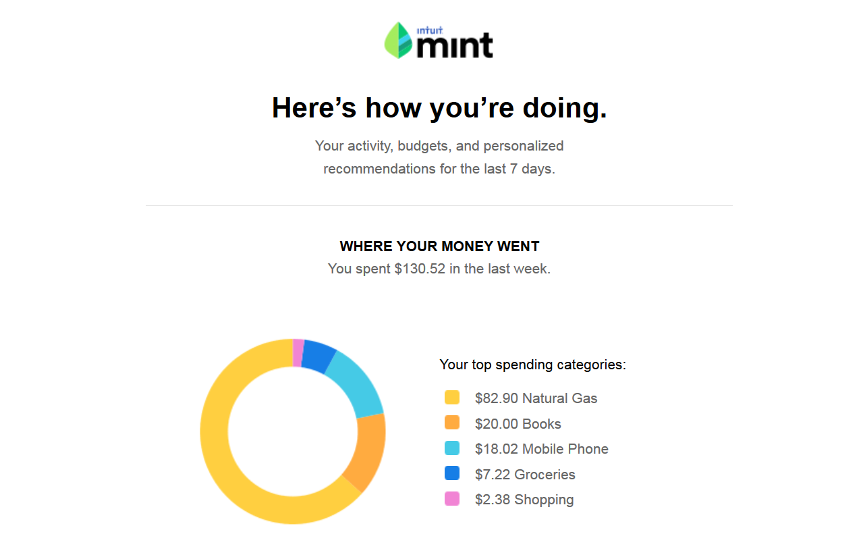Open the $82.90 Natural Gas category

(x=536, y=398)
